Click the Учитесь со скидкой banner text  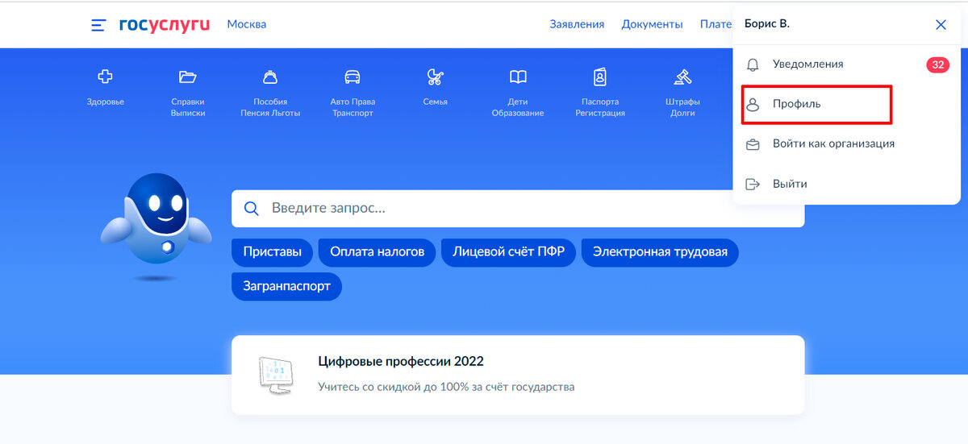(446, 387)
